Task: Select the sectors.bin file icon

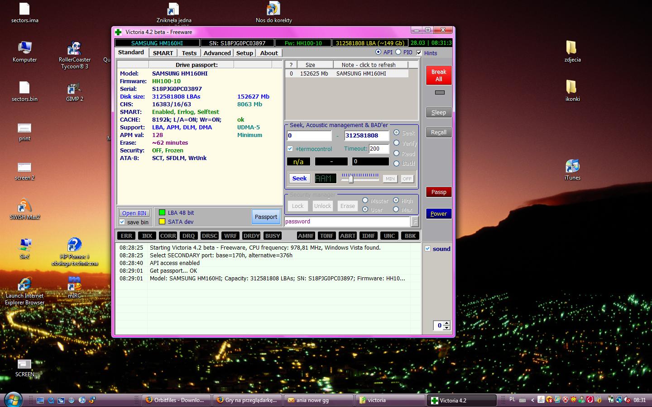Action: tap(24, 91)
